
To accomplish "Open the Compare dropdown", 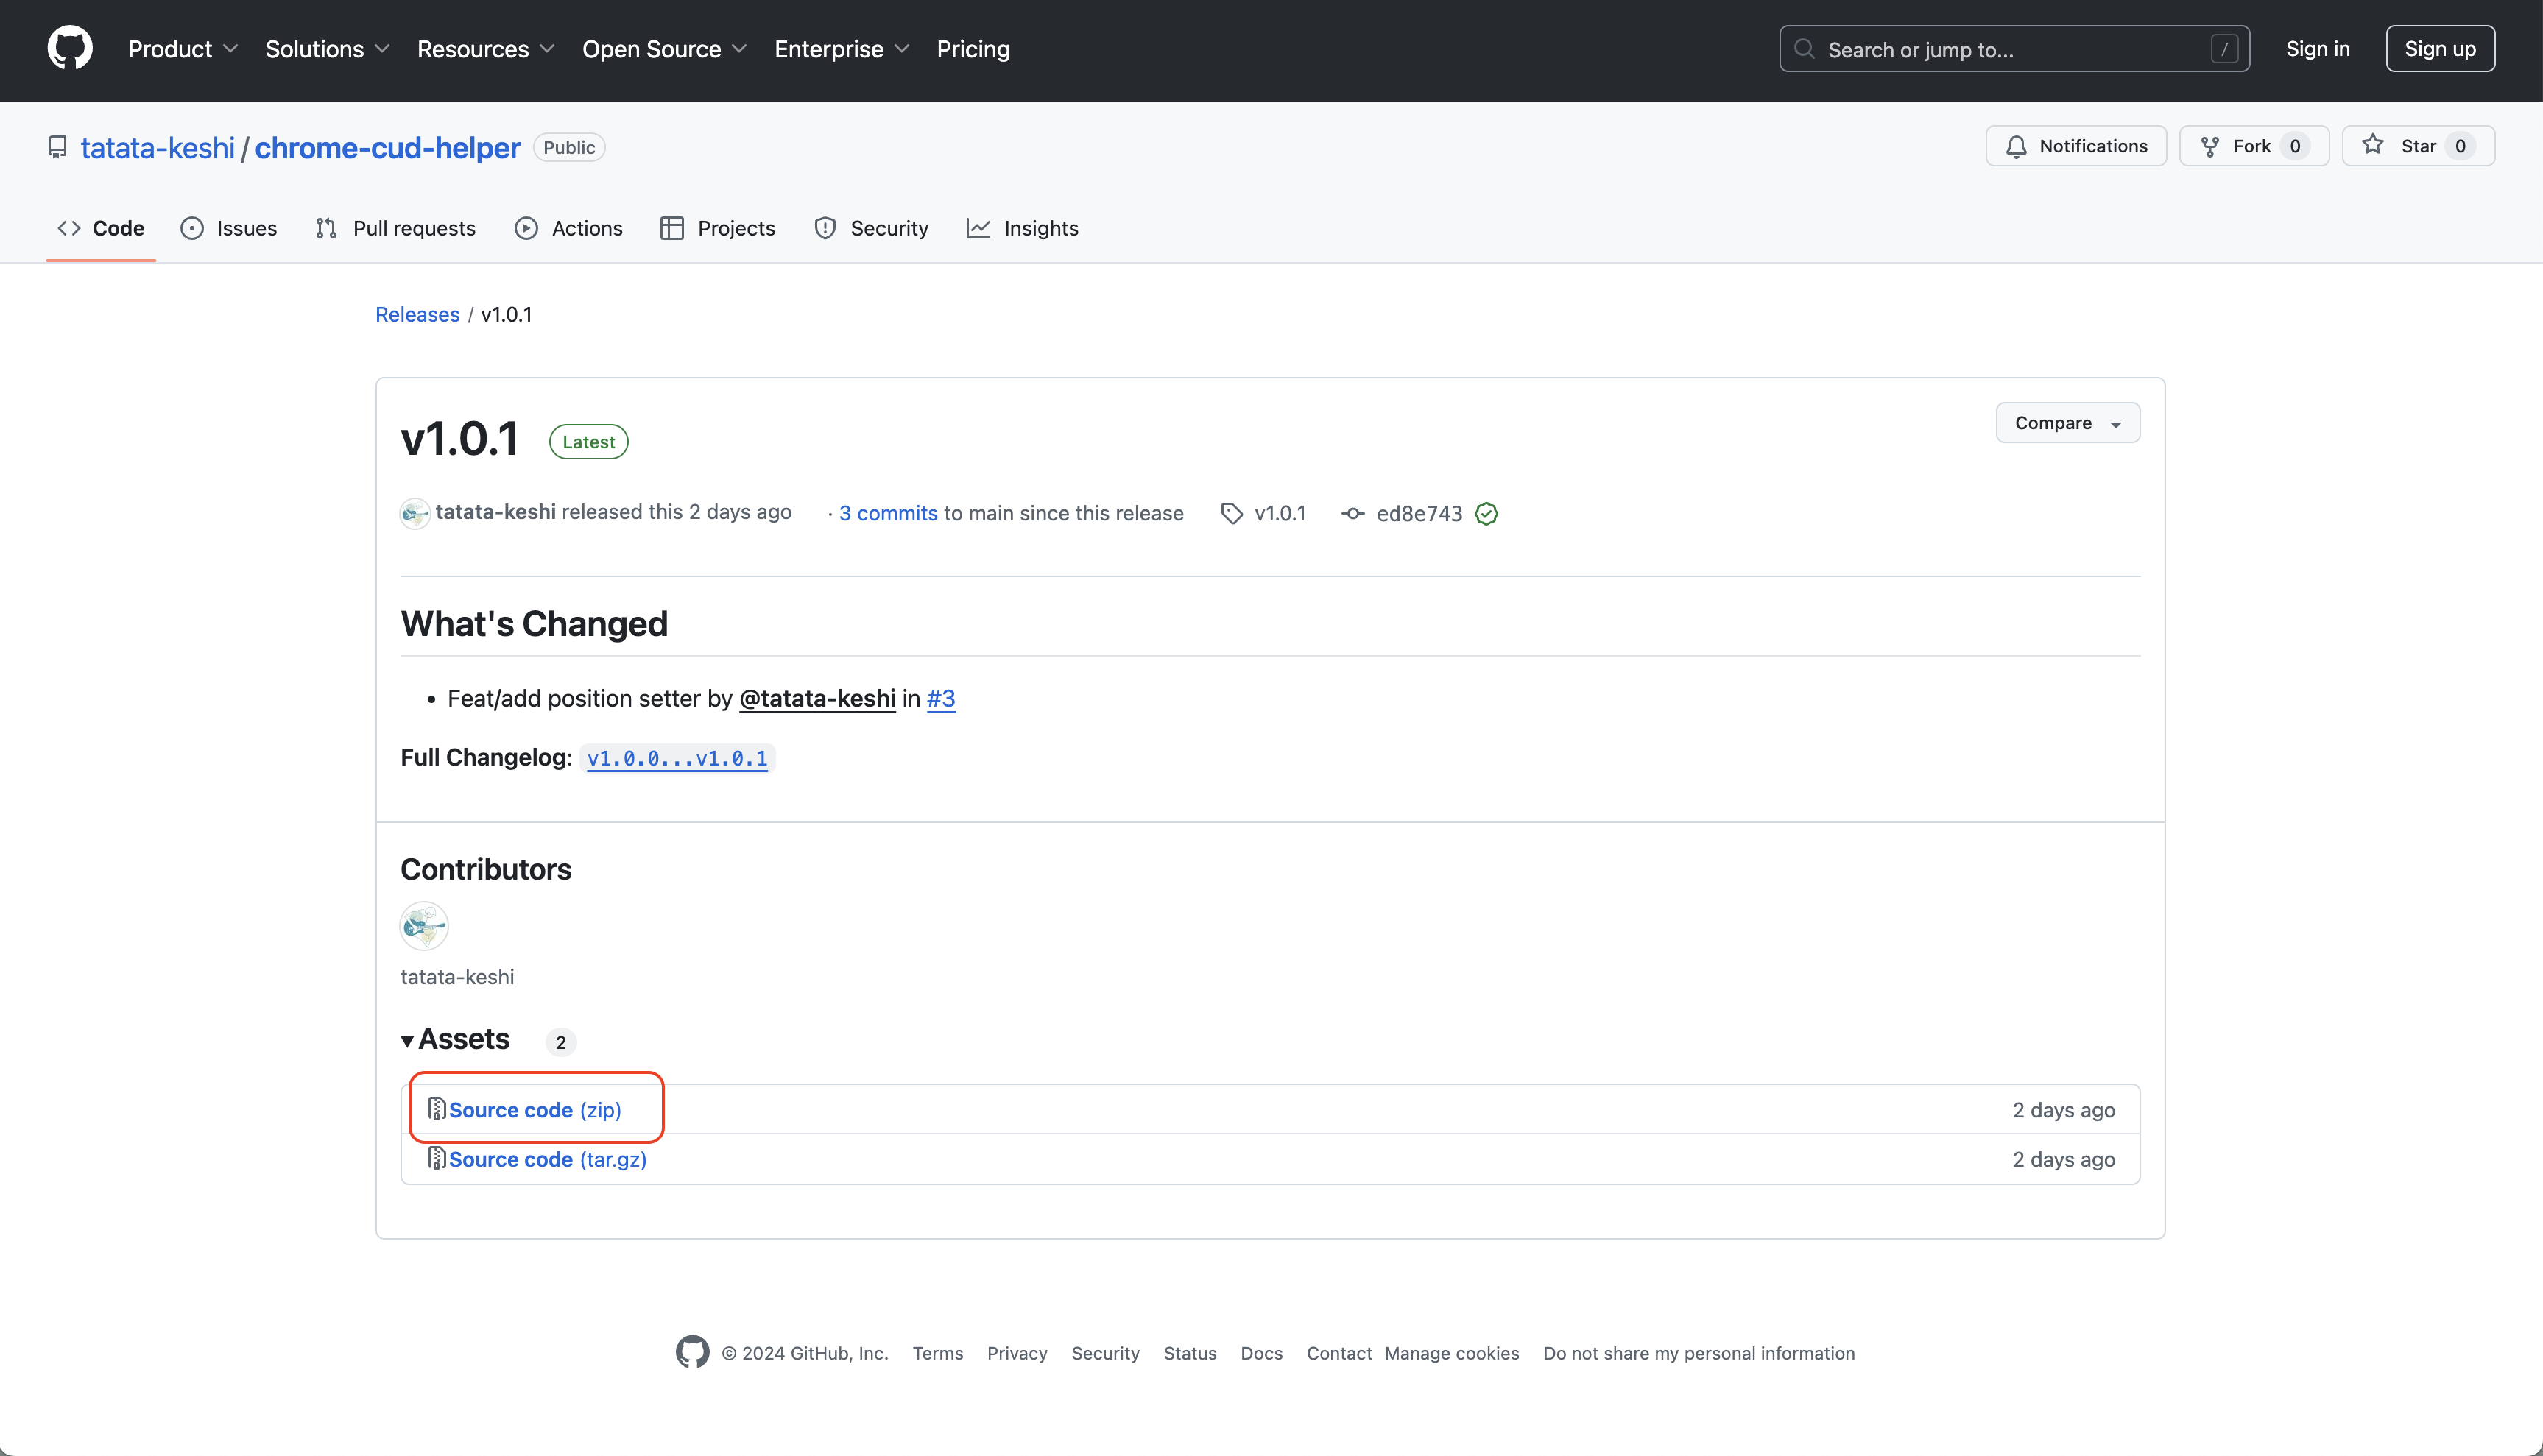I will (2067, 423).
